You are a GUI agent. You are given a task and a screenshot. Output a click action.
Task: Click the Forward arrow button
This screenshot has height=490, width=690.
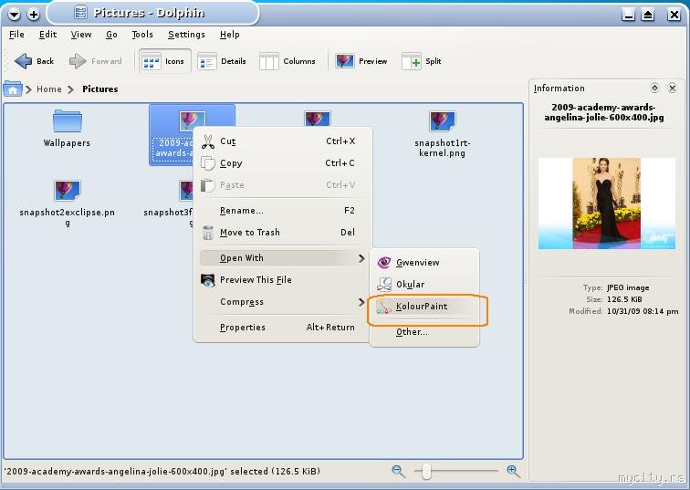(96, 61)
